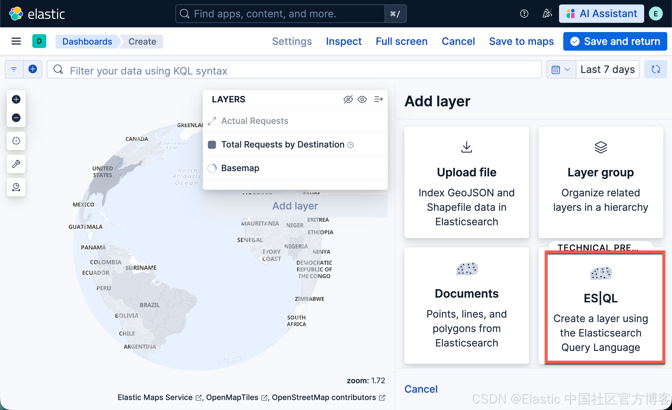Hide all layers with crossed-eye icon
The image size is (672, 410).
tap(348, 99)
